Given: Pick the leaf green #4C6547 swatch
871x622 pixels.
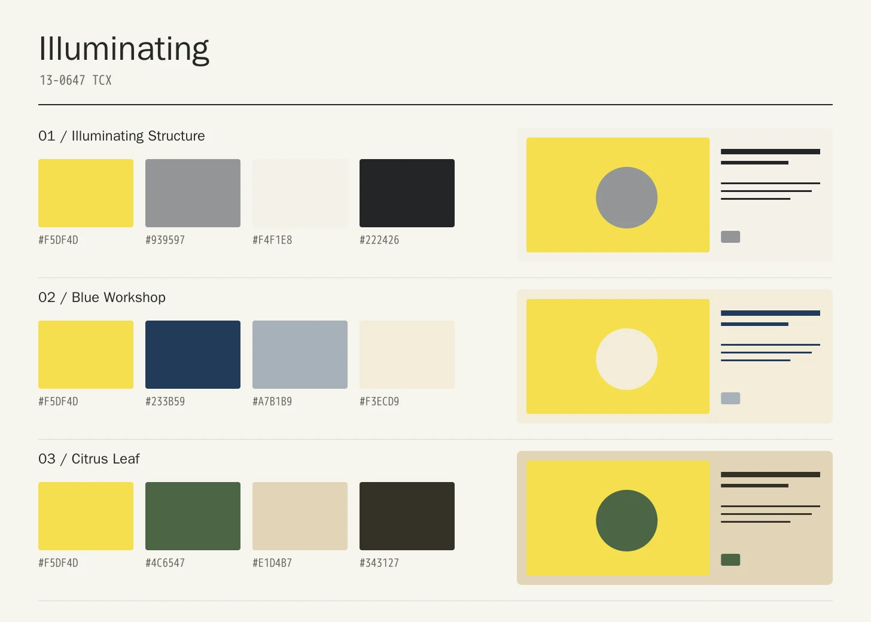Looking at the screenshot, I should tap(193, 516).
